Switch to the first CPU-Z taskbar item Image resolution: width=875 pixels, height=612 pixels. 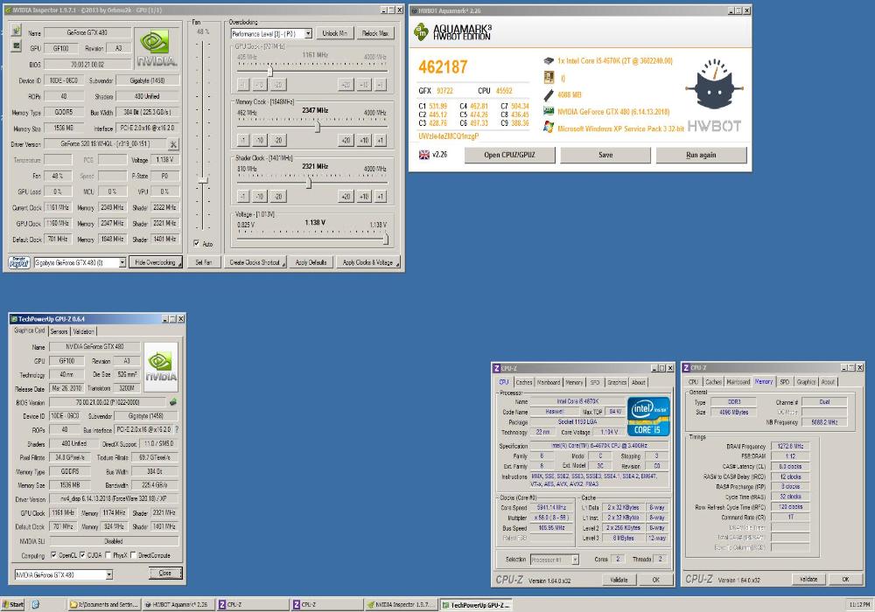point(252,604)
